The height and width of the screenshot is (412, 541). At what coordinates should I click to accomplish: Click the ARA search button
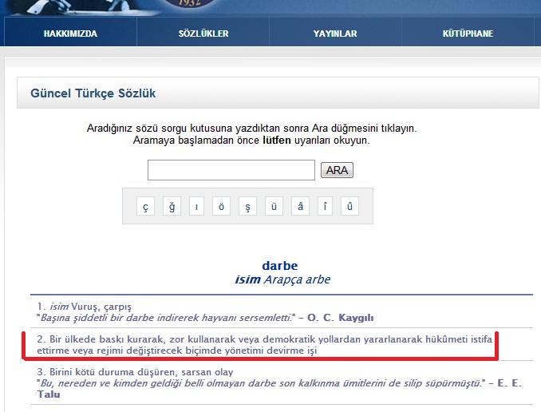click(337, 170)
